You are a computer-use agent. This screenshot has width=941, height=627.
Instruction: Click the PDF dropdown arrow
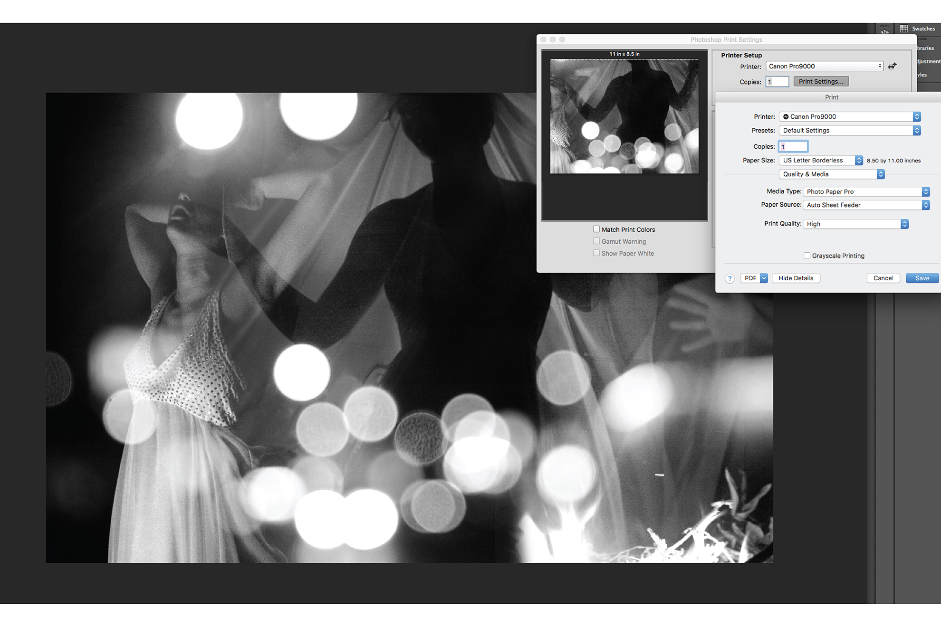764,278
